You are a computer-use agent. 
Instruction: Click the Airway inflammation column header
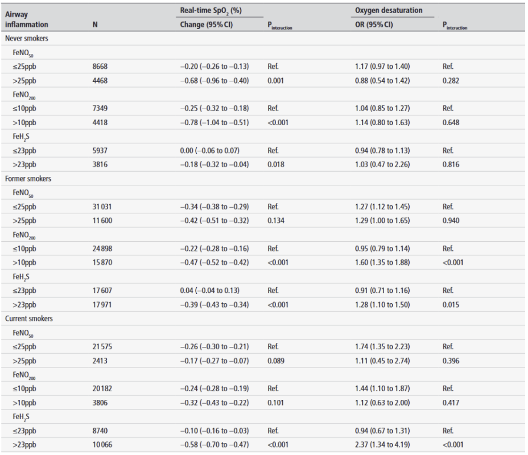[27, 19]
